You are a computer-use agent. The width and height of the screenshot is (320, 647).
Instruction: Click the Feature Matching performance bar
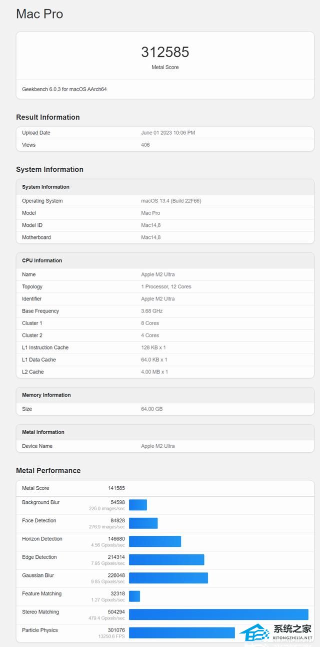[x=134, y=596]
